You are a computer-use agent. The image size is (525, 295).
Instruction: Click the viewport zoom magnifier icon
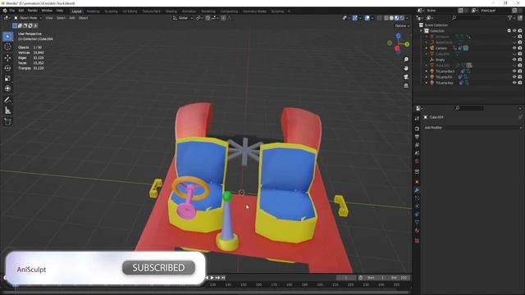click(406, 60)
